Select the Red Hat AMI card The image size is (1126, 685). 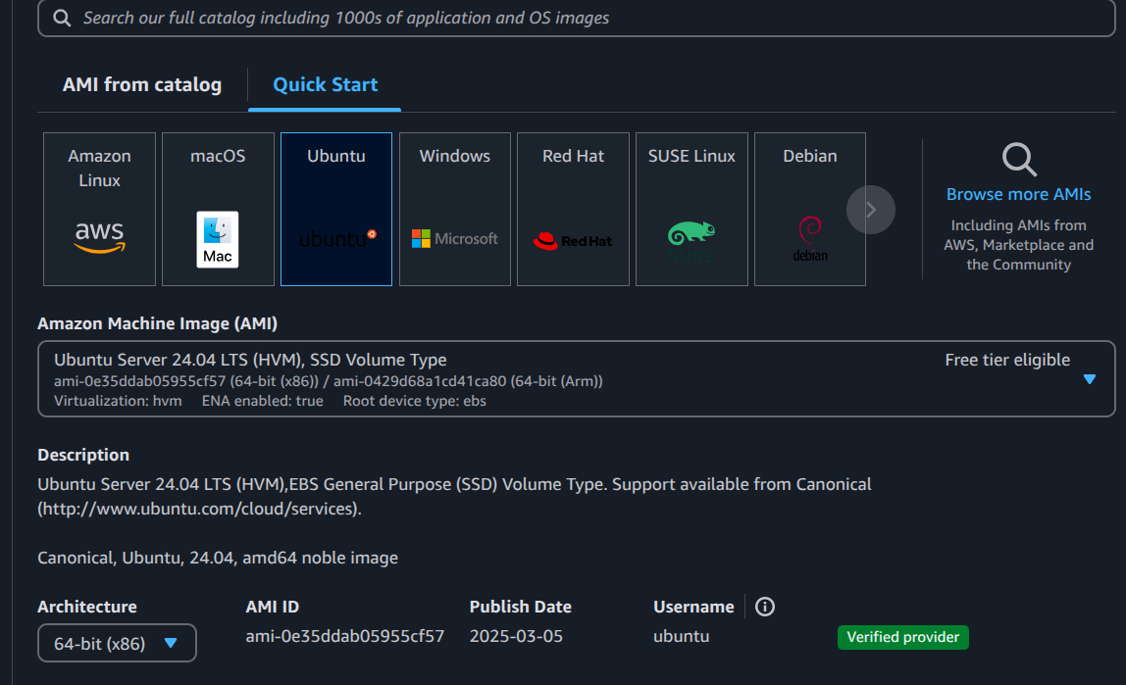pos(573,209)
